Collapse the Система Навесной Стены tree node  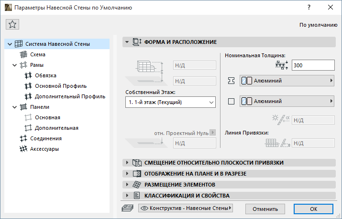[x=10, y=44]
